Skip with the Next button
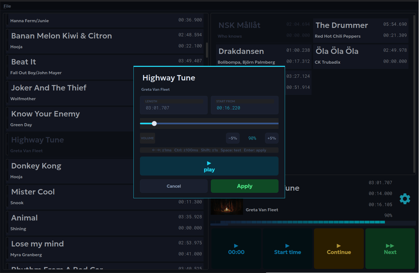The image size is (419, 273). pyautogui.click(x=390, y=249)
